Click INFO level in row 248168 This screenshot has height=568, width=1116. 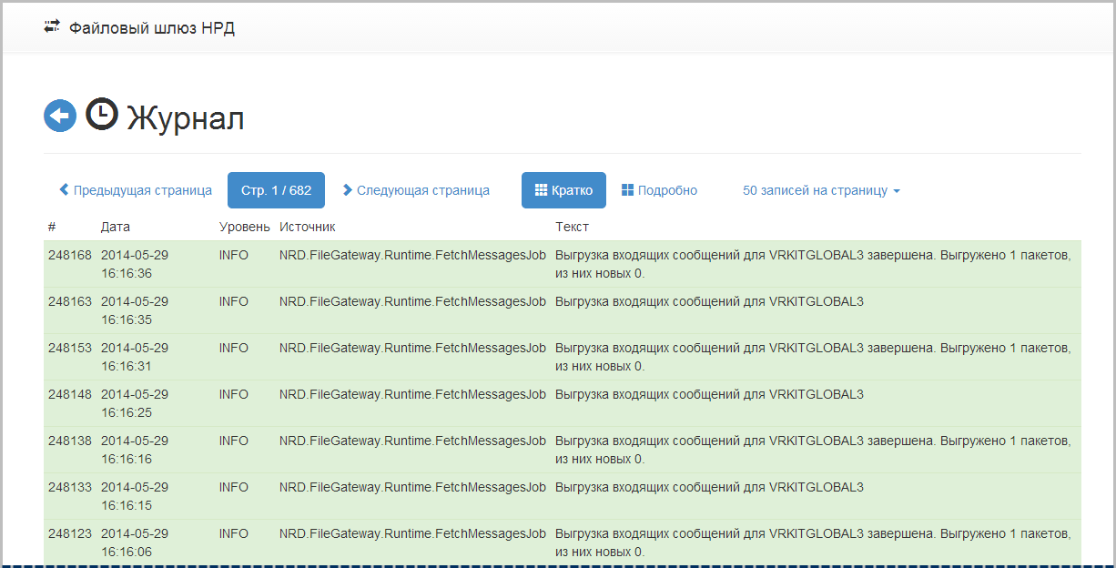click(x=234, y=255)
